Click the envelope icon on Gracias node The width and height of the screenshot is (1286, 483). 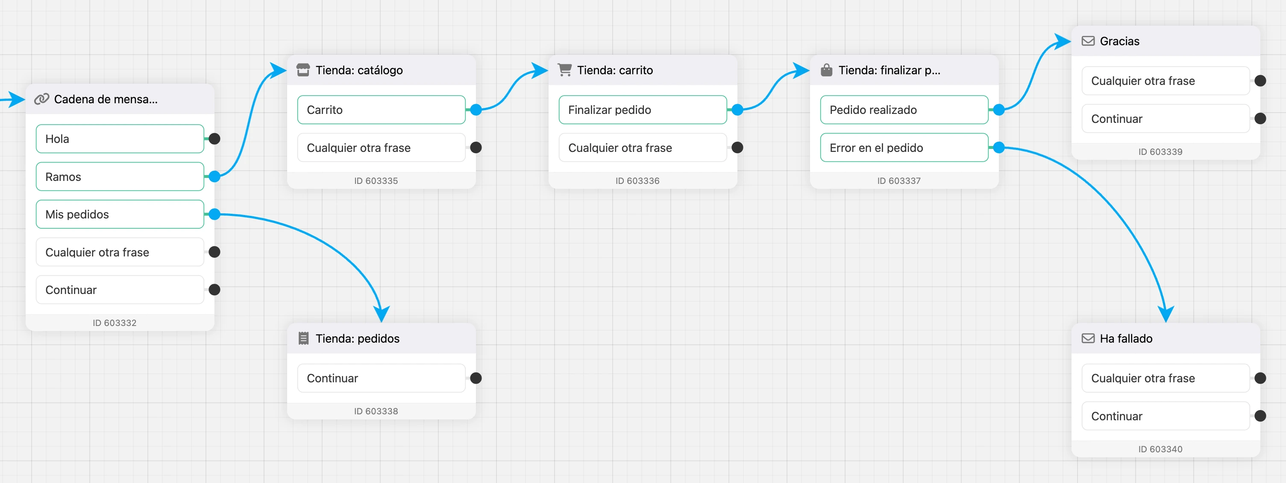coord(1088,41)
